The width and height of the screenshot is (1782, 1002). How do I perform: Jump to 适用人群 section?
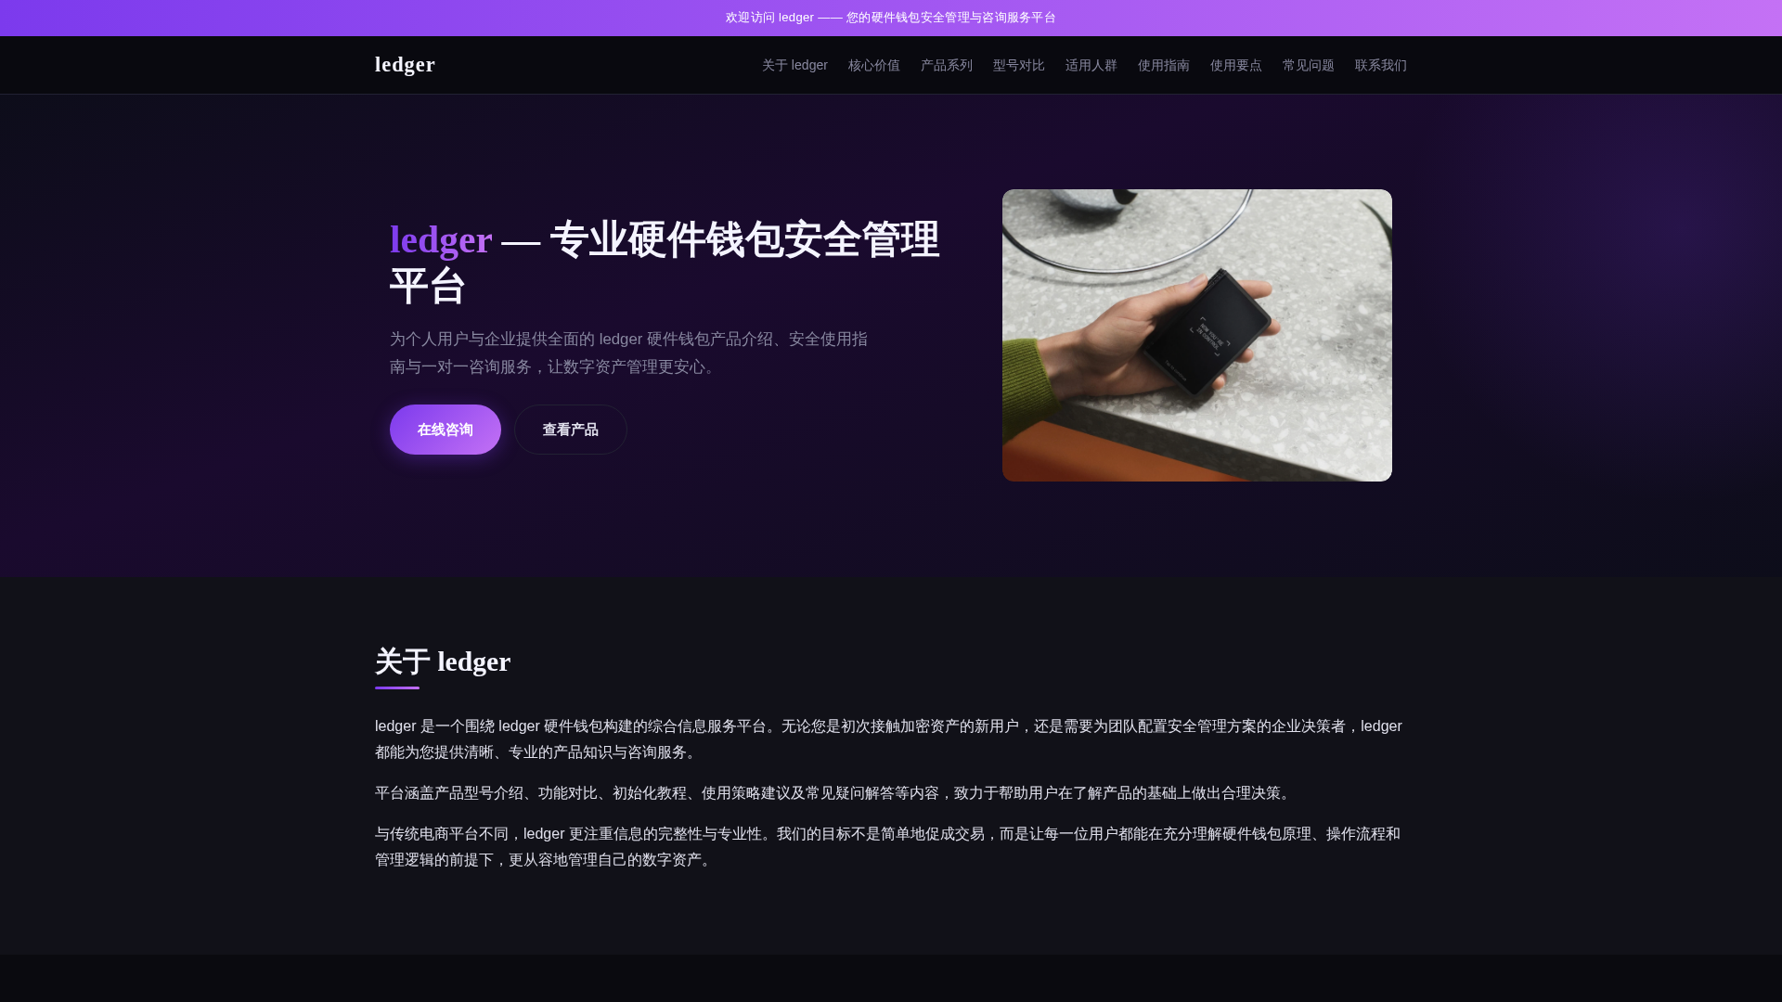click(1091, 65)
